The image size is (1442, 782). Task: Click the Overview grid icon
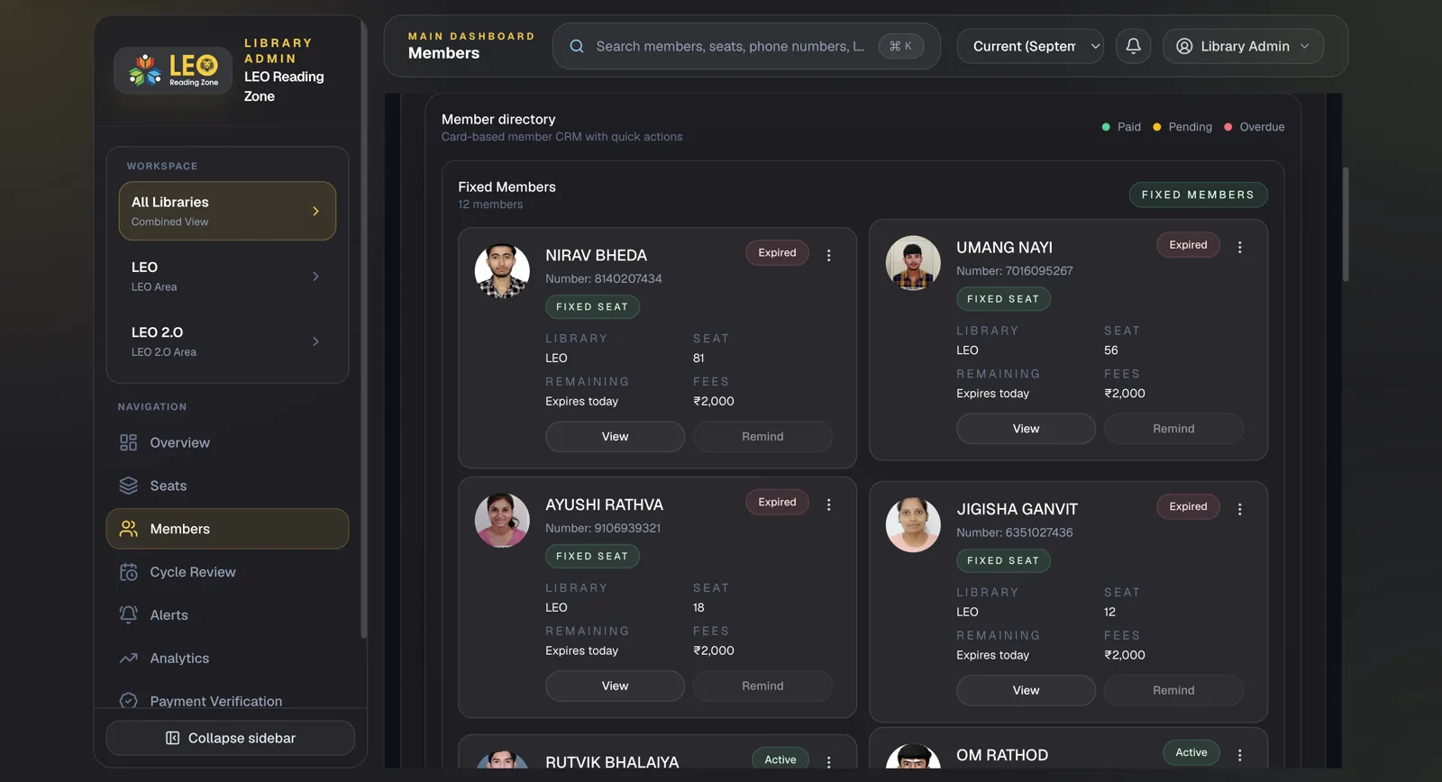pyautogui.click(x=129, y=442)
